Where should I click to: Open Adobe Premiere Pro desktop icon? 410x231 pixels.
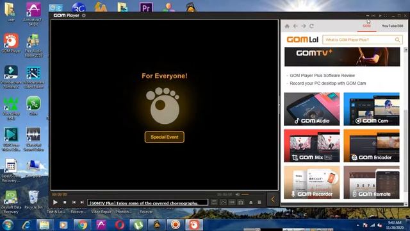point(146,7)
